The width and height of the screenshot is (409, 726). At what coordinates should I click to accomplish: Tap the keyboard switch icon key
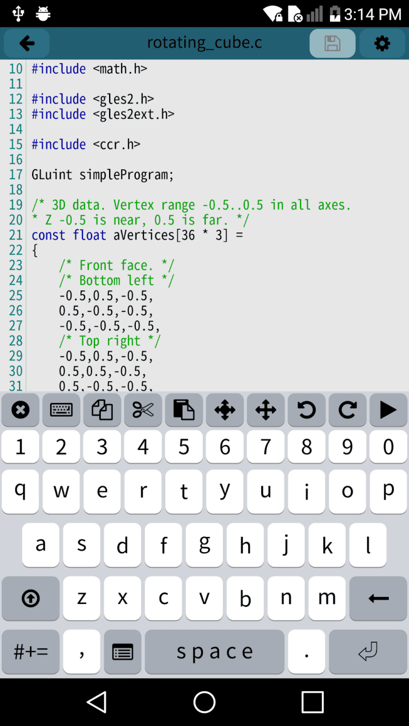(x=123, y=652)
